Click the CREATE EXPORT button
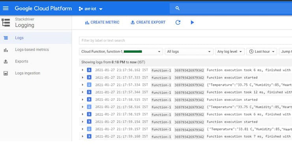Viewport: 292px width, 146px height. click(148, 22)
